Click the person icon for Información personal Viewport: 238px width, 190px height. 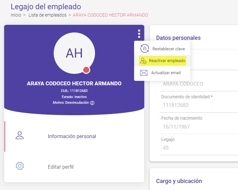20,136
